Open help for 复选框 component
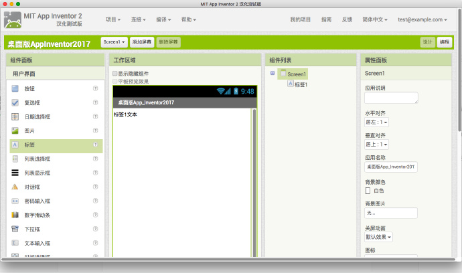The image size is (462, 273). pos(96,102)
